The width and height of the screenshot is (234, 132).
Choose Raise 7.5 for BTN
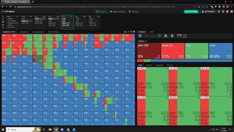[x=66, y=23]
